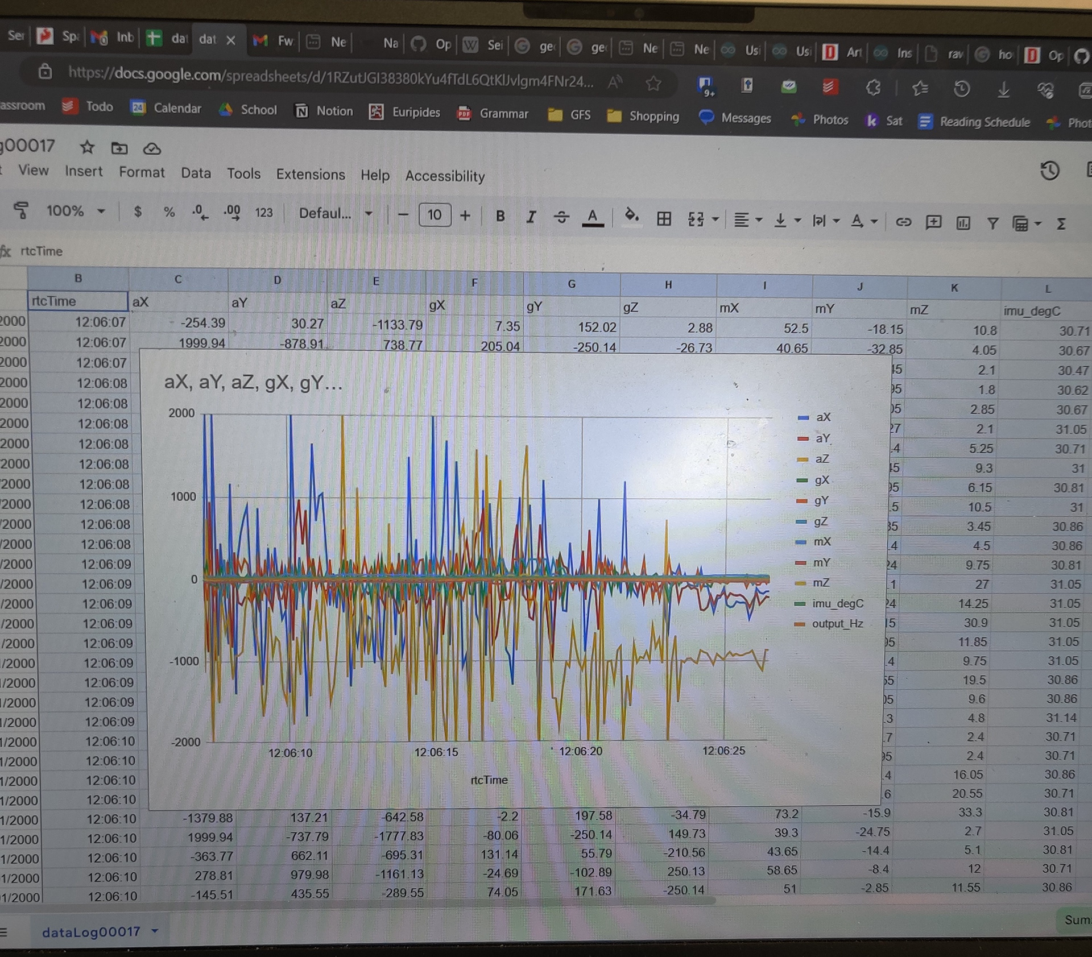This screenshot has height=957, width=1092.
Task: Open browser downloads icon
Action: pyautogui.click(x=1003, y=89)
